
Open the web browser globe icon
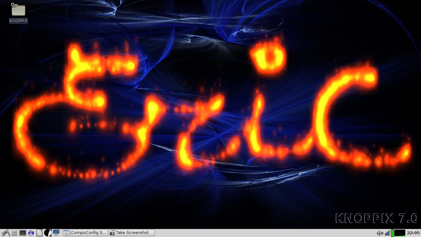pyautogui.click(x=31, y=233)
